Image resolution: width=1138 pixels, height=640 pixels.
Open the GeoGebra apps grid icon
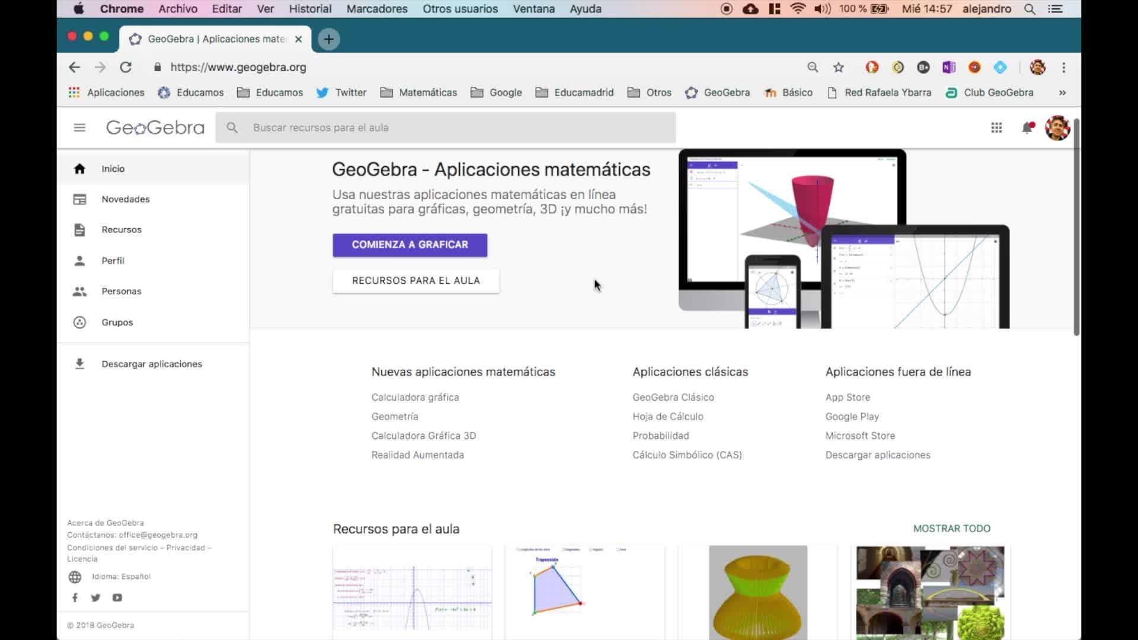pyautogui.click(x=996, y=127)
